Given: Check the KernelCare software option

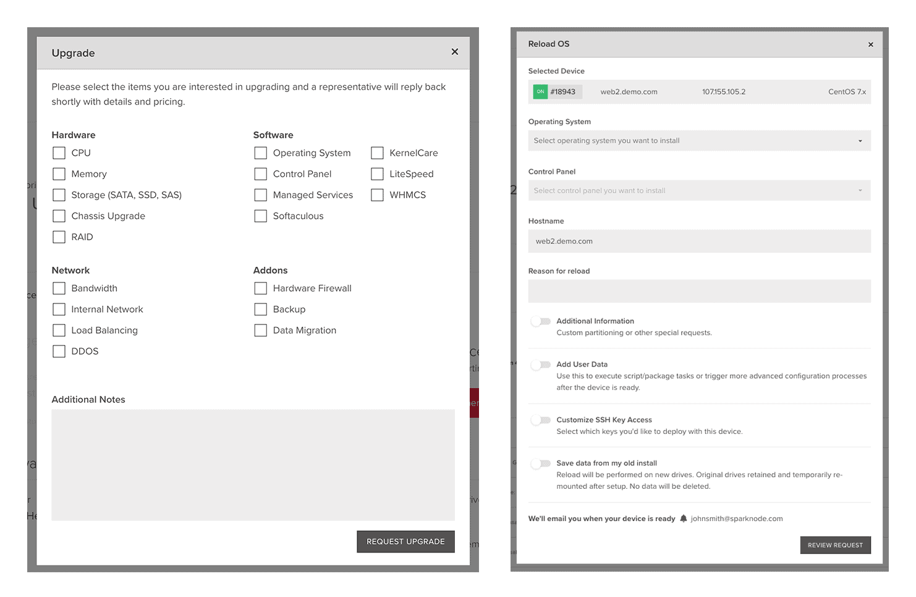Looking at the screenshot, I should (377, 153).
